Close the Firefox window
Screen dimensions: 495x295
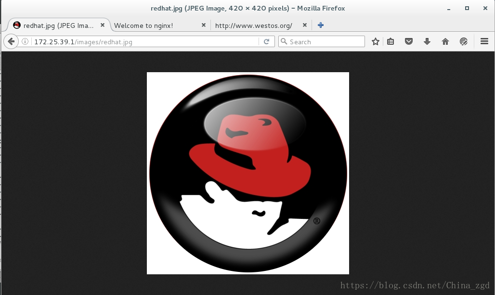click(485, 8)
